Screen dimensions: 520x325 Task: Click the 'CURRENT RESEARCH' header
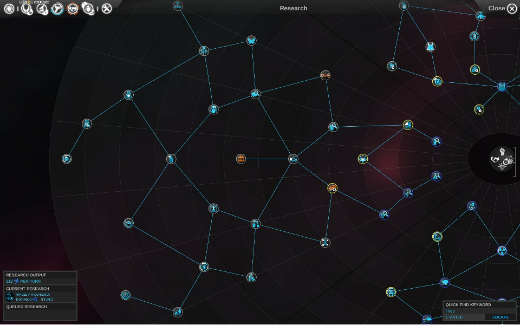click(x=28, y=289)
